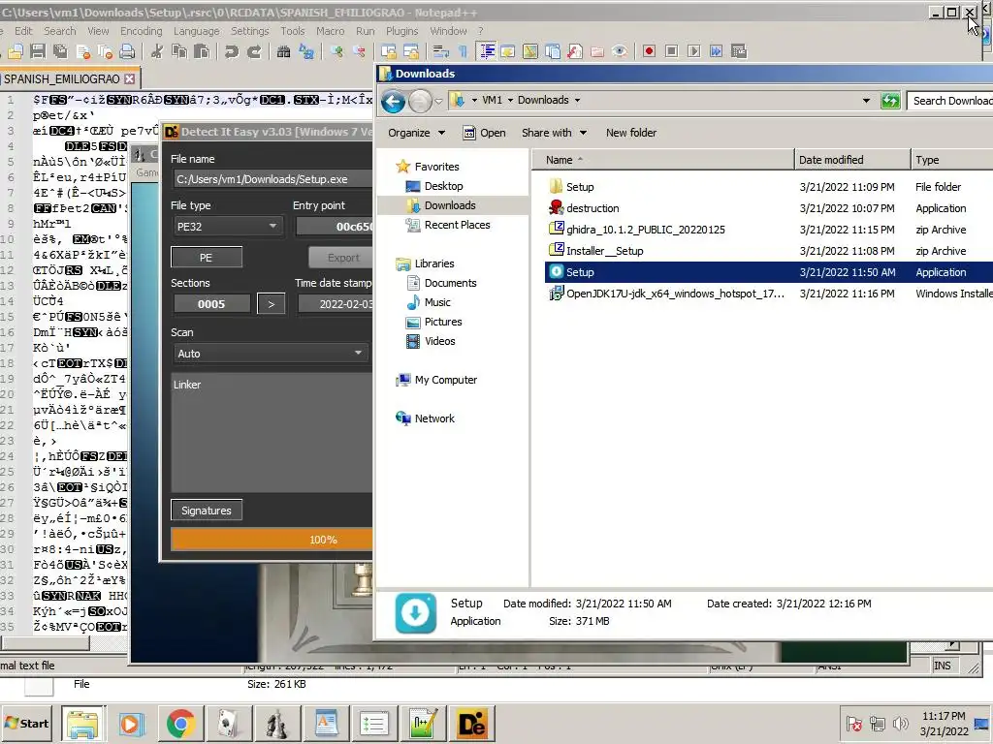Click the Stop Recording macro square icon

672,51
